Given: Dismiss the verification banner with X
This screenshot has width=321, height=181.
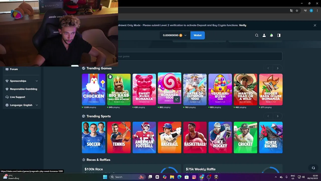Looking at the screenshot, I should (315, 25).
